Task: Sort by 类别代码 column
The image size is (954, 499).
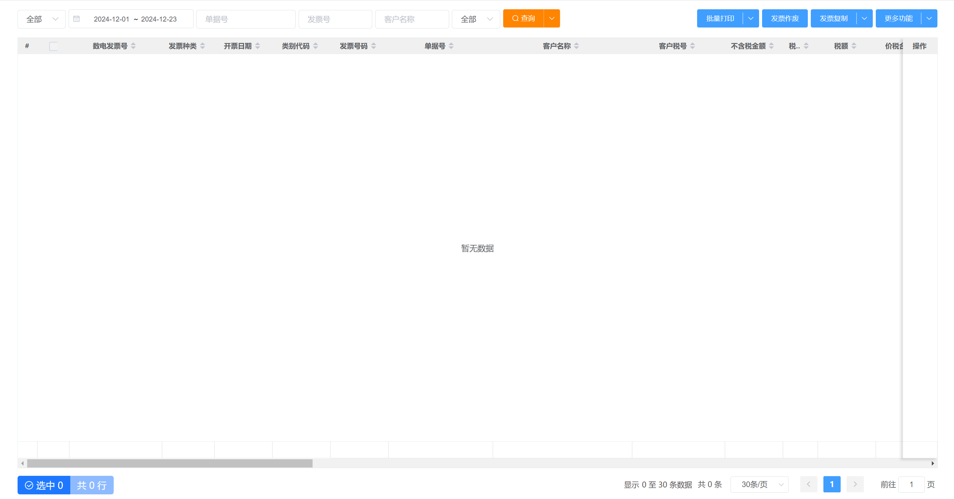Action: click(316, 46)
